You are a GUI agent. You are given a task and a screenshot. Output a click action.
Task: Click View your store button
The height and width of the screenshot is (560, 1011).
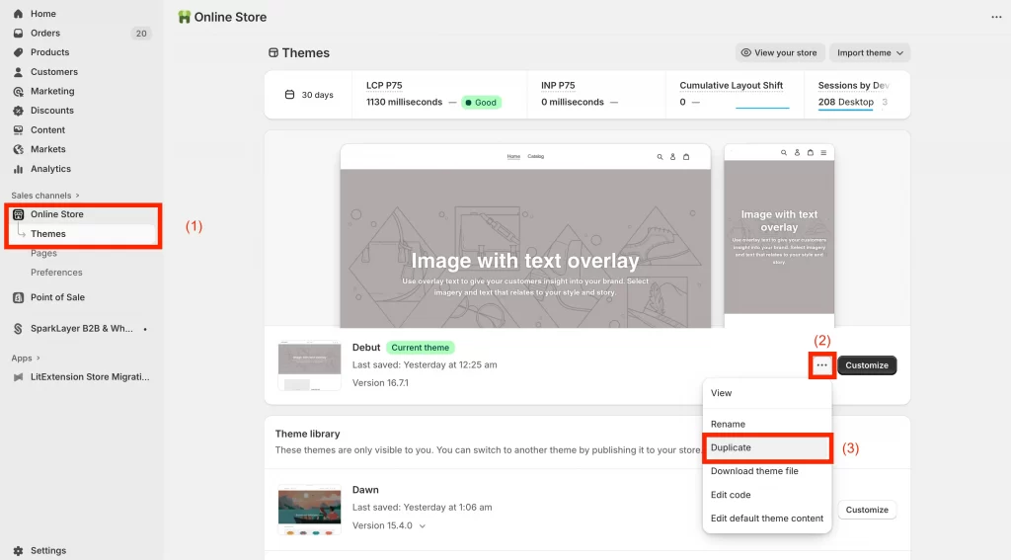click(779, 53)
